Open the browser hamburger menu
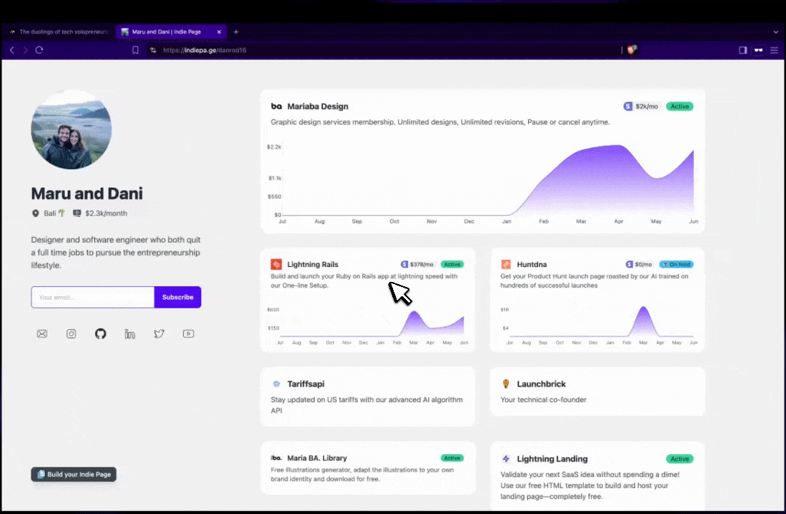This screenshot has width=786, height=514. (x=774, y=50)
